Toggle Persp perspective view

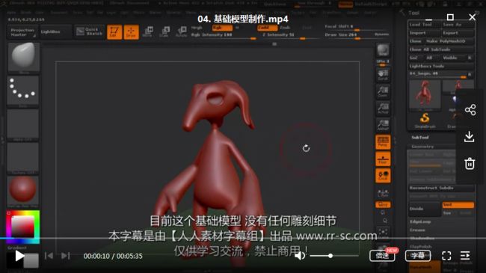tap(383, 142)
